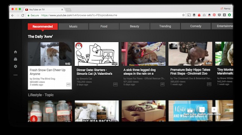Click the browser Forward arrow
242x135 pixels.
(18, 15)
